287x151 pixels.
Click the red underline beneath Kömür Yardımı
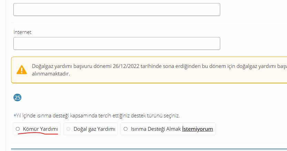pyautogui.click(x=38, y=133)
